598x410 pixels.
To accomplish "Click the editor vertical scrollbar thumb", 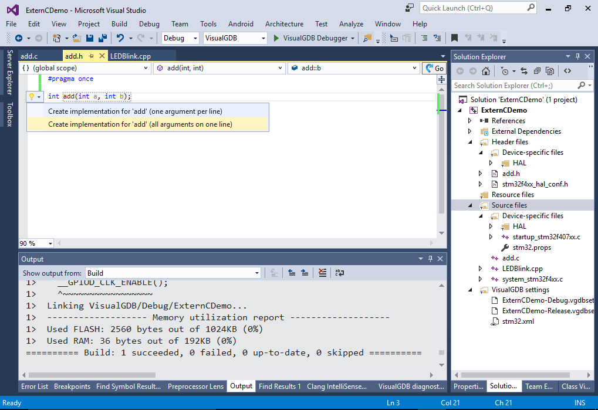I will (442, 154).
